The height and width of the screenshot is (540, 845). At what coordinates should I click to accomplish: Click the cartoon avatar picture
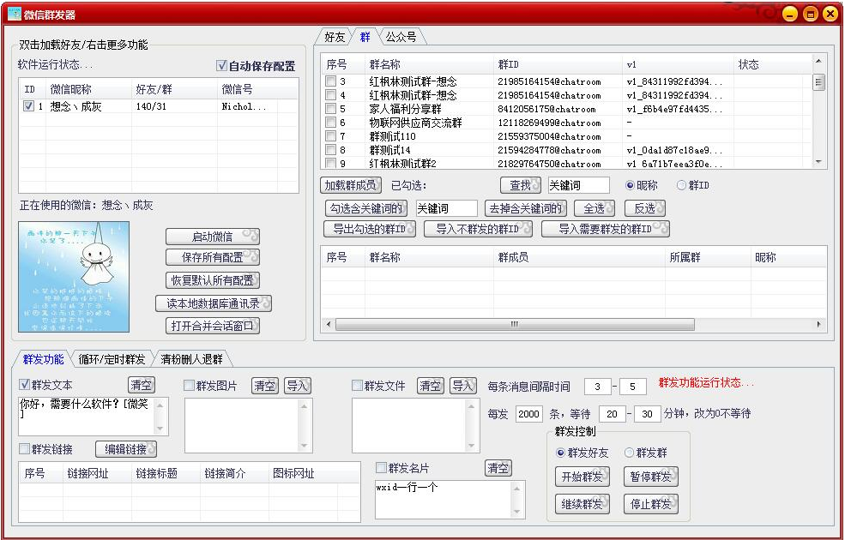click(74, 277)
